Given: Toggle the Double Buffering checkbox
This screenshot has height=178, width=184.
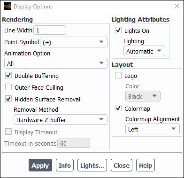Looking at the screenshot, I should click(x=8, y=76).
